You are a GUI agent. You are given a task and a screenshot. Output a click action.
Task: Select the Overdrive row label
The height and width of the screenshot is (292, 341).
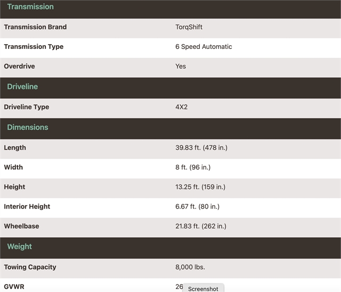(x=20, y=66)
